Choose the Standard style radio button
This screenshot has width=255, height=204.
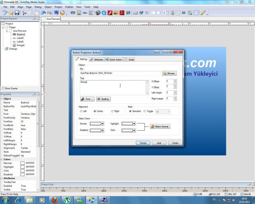tap(130, 111)
